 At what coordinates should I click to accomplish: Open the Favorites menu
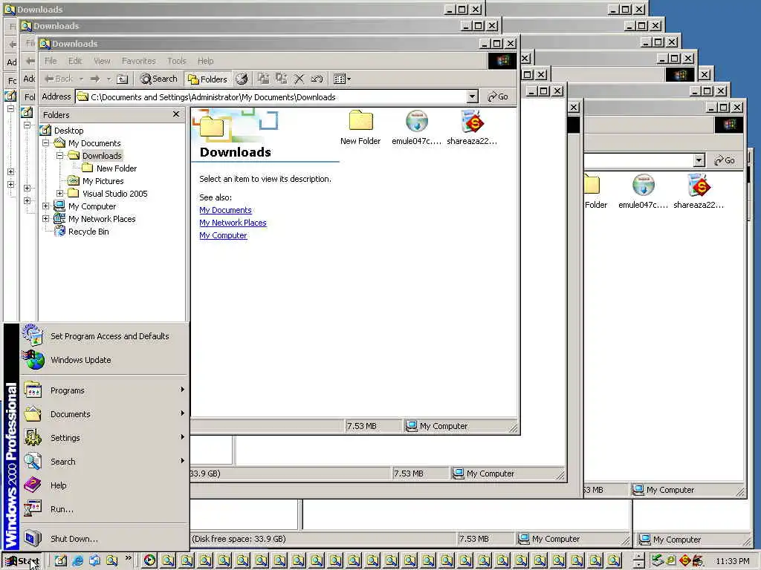(x=139, y=61)
